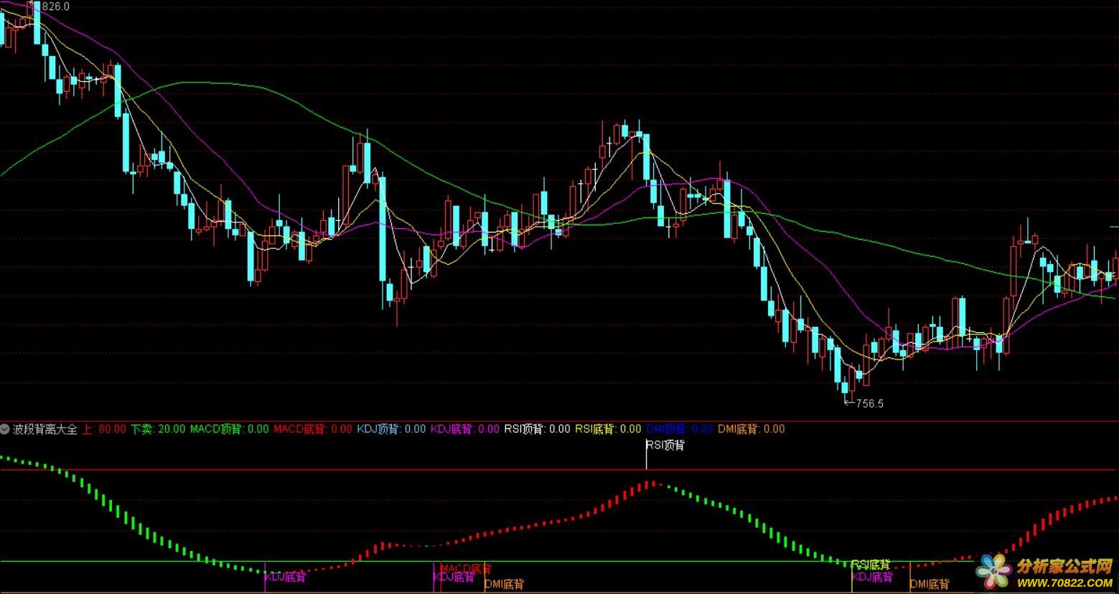Click the red MACD底背 signal marker
The width and height of the screenshot is (1119, 594).
(467, 568)
